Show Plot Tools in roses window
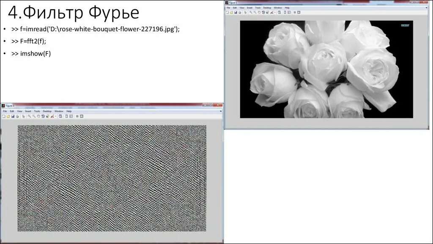 click(299, 12)
